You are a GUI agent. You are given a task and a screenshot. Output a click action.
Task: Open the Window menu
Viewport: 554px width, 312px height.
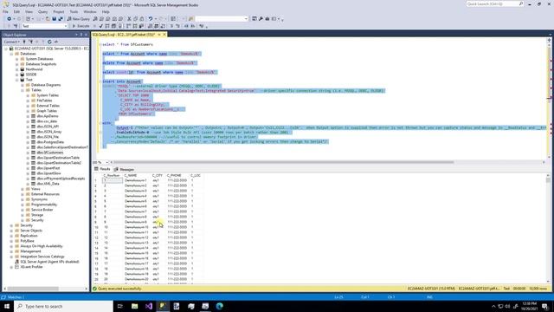tap(90, 11)
